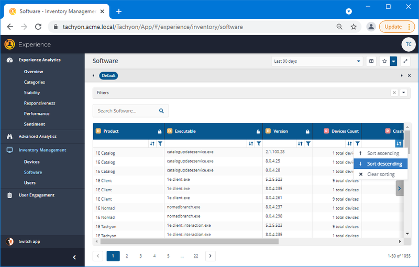Click the Crash column sort icon
The image size is (419, 267).
coord(399,144)
